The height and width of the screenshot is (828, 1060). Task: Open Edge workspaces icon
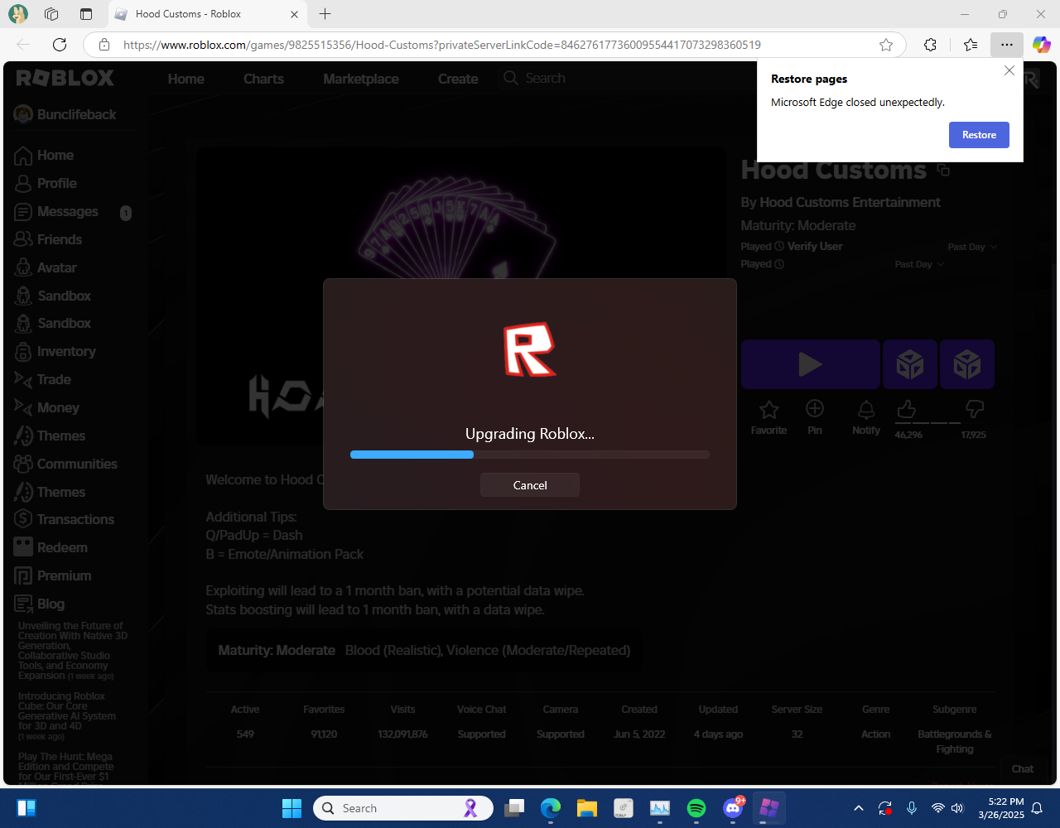tap(51, 14)
